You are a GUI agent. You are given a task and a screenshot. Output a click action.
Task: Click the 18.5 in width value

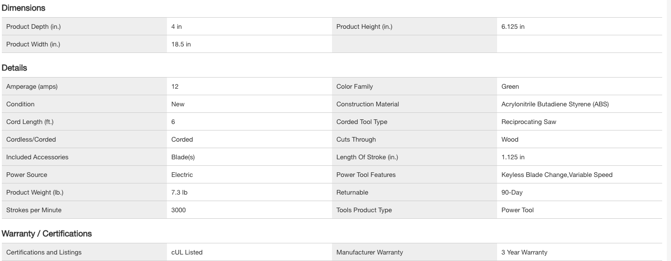tap(181, 45)
